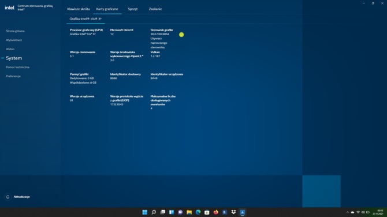Image resolution: width=387 pixels, height=217 pixels.
Task: Open Wyświetlacz section in sidebar
Action: (14, 40)
